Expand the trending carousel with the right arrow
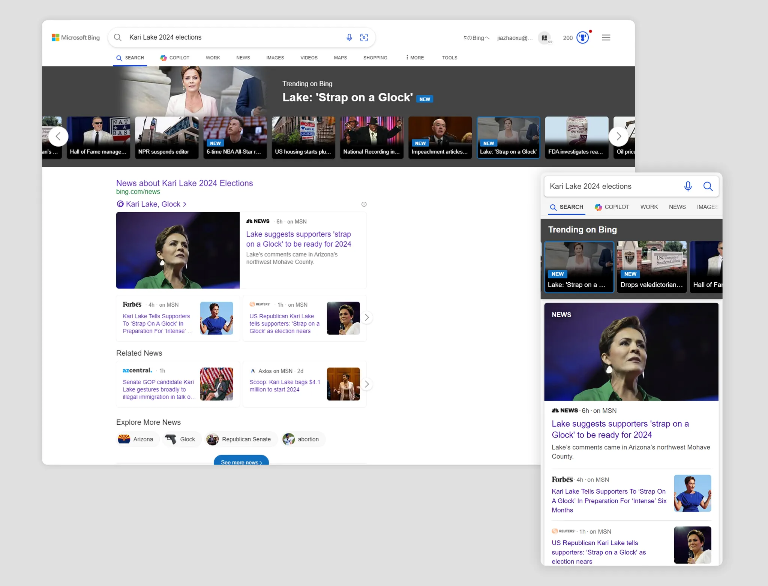 (x=619, y=136)
